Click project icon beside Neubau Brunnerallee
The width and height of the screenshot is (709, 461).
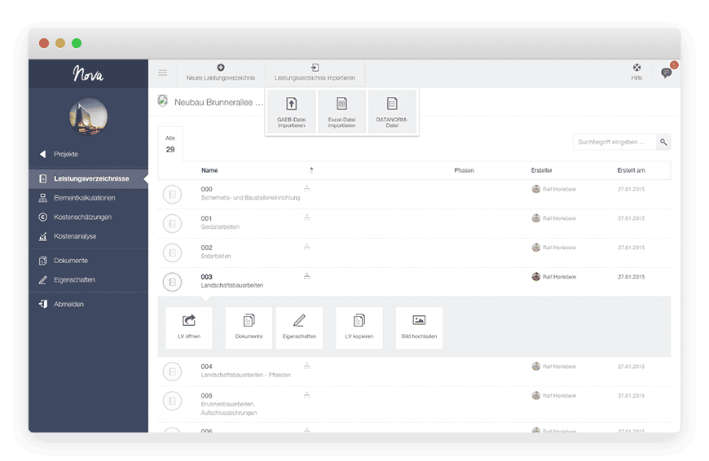tap(163, 100)
